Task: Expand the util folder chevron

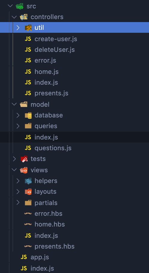Action: [x=18, y=28]
